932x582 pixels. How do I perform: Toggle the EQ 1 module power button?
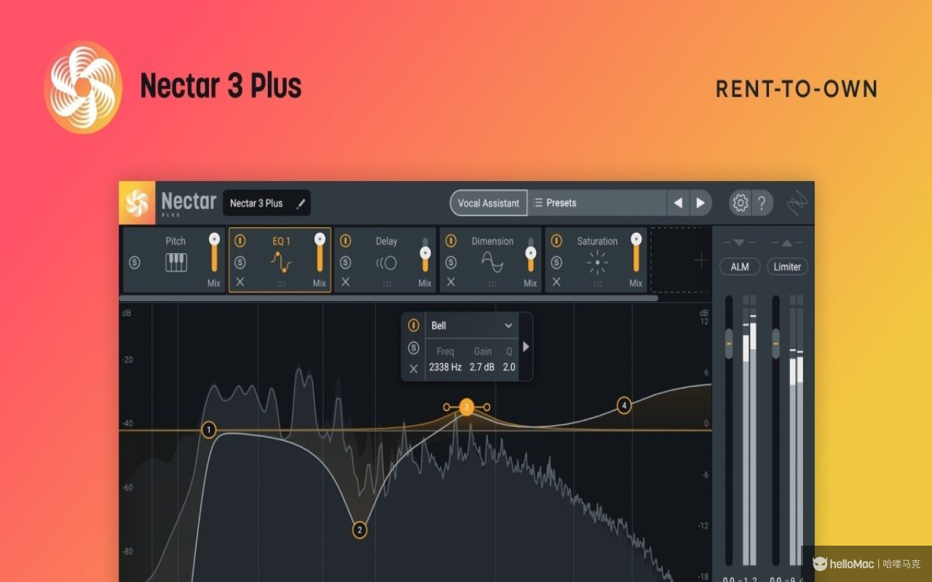[x=240, y=241]
